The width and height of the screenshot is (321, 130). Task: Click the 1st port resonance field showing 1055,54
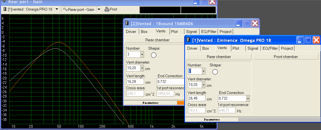tap(166, 93)
